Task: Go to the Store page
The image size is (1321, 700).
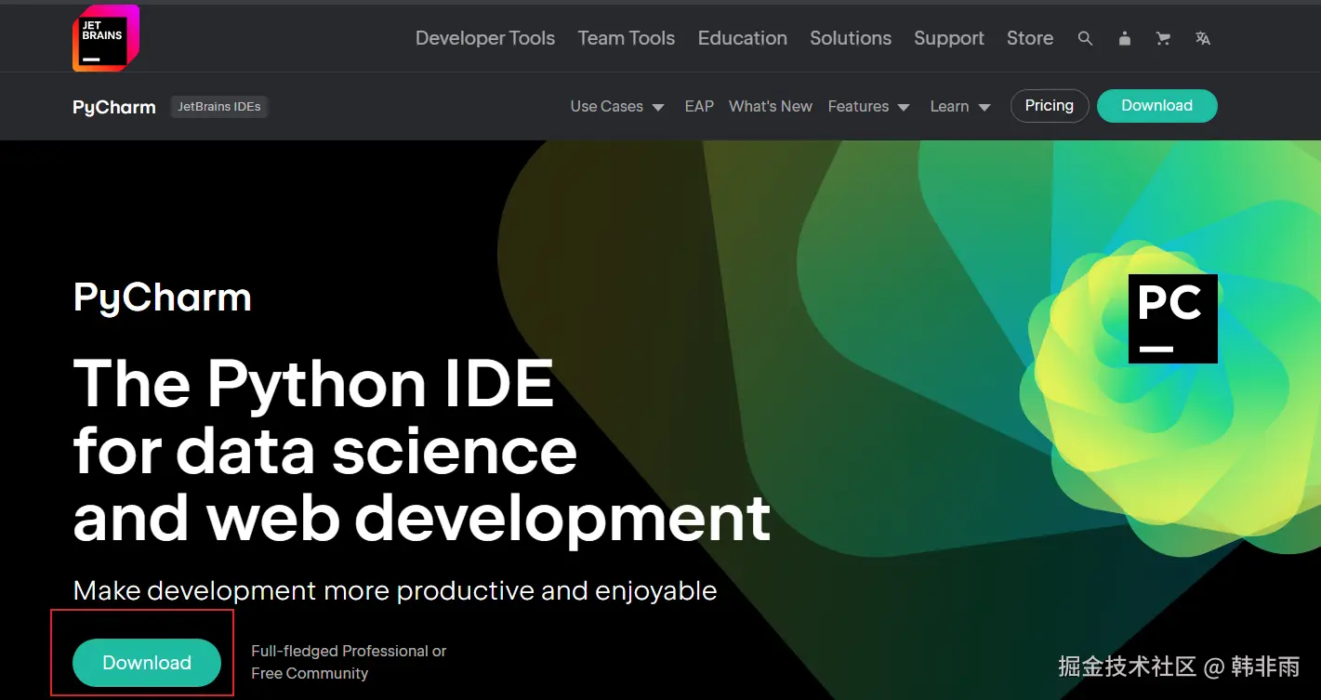Action: coord(1030,38)
